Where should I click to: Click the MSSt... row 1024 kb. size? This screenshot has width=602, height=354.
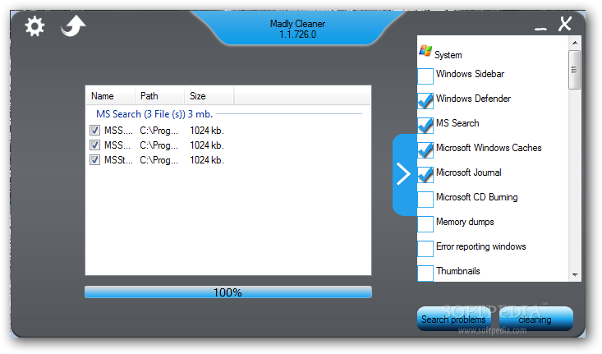coord(207,160)
